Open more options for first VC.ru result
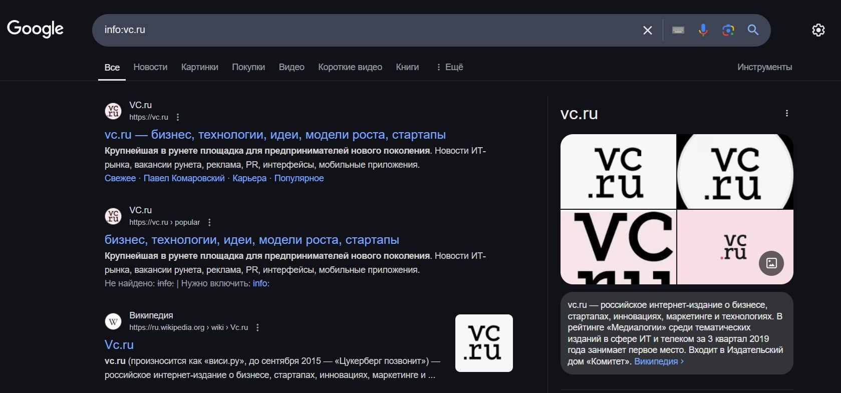Viewport: 841px width, 393px height. coord(178,117)
